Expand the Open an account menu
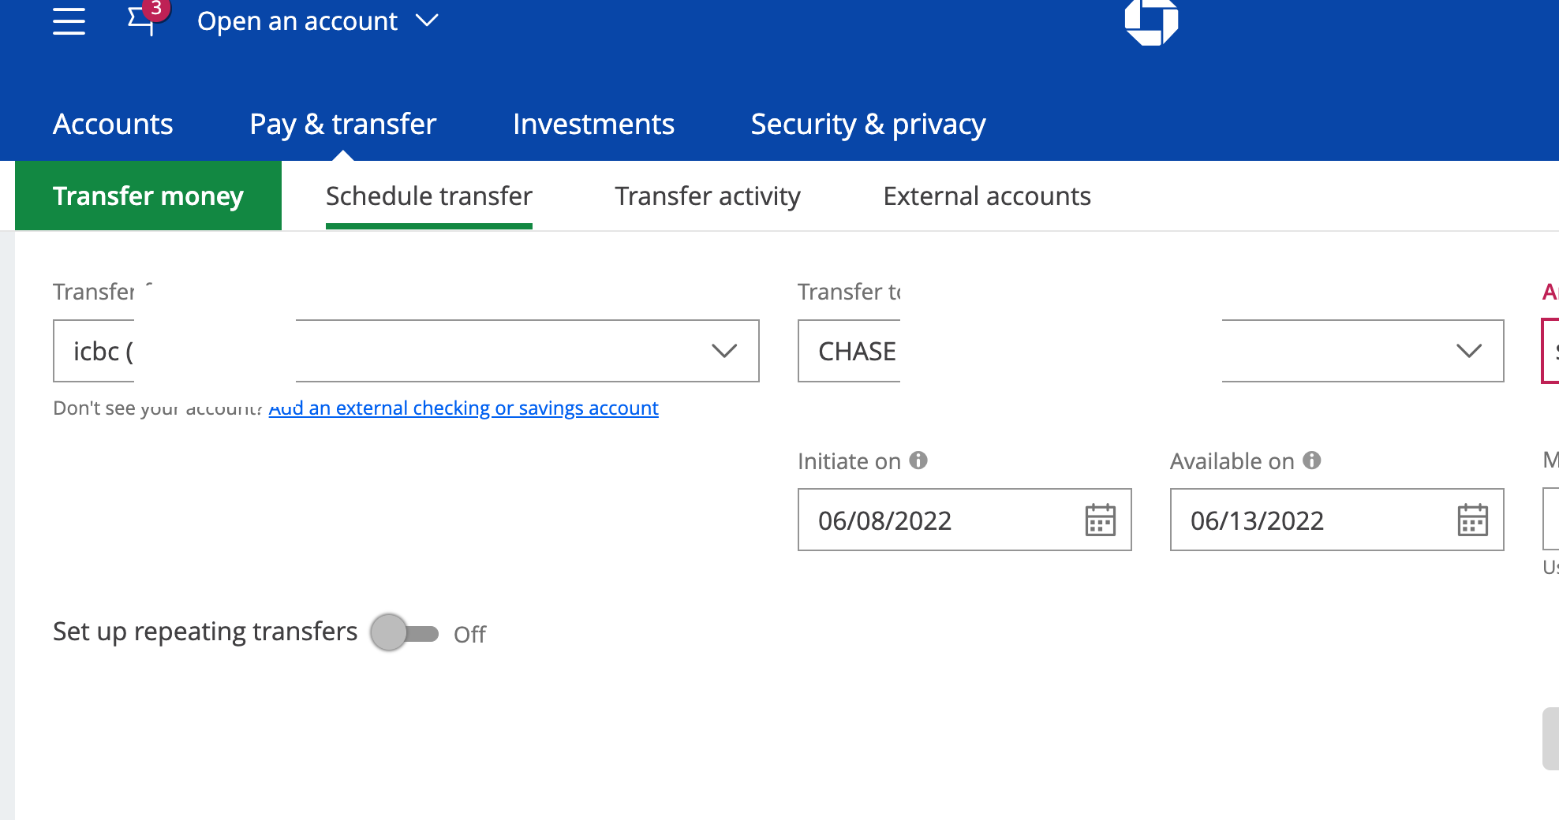This screenshot has width=1559, height=820. 317,21
